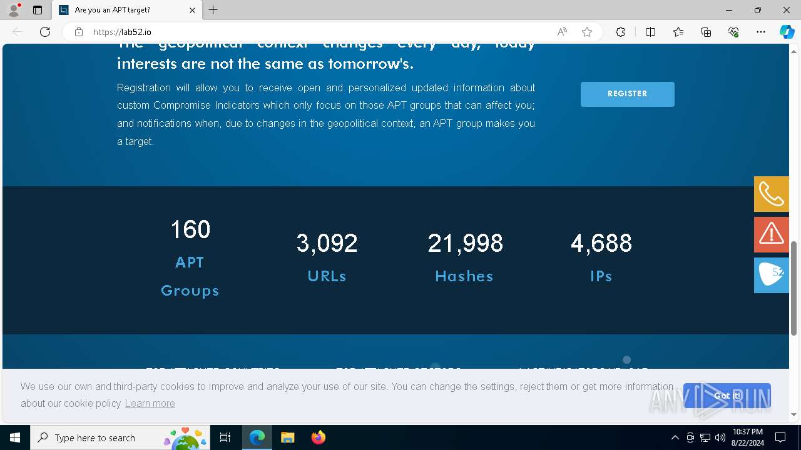Show hidden system tray icons
This screenshot has width=801, height=450.
click(x=675, y=437)
